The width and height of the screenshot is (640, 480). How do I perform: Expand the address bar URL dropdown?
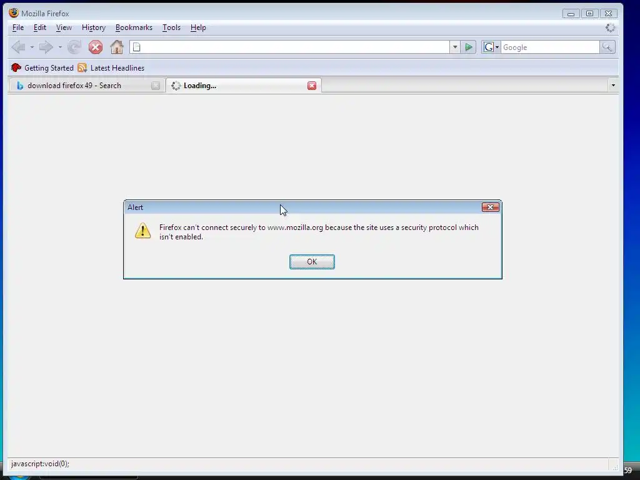tap(455, 47)
